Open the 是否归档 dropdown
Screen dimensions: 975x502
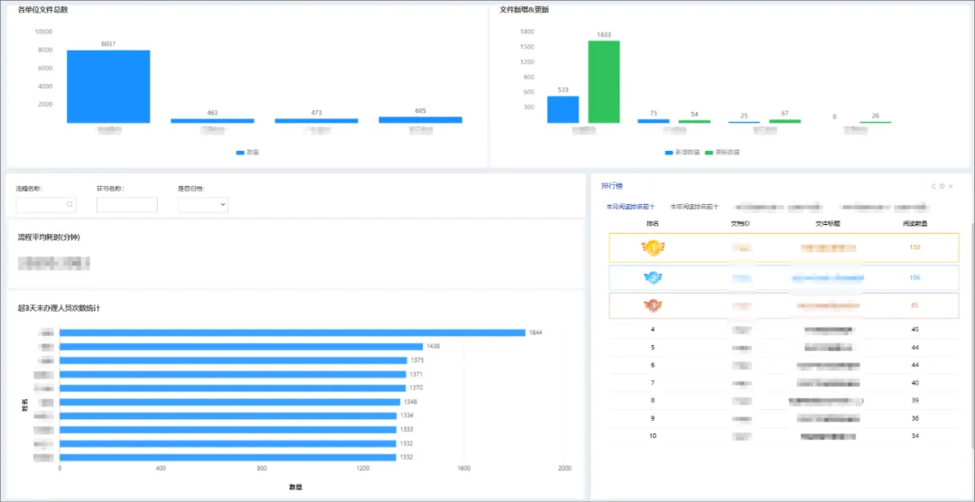point(203,205)
